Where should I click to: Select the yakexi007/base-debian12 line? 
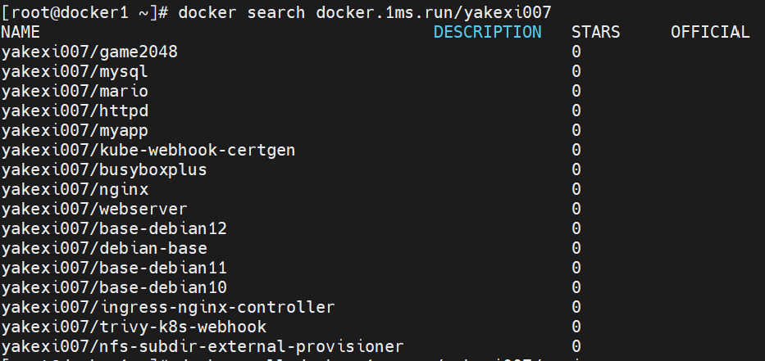click(114, 228)
